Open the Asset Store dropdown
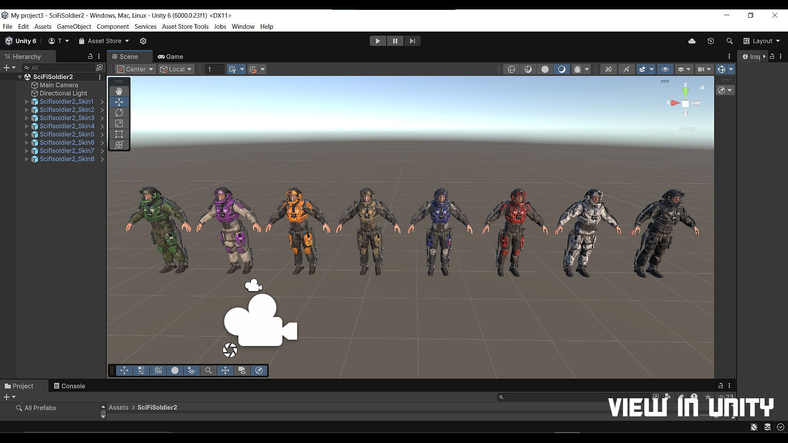 pyautogui.click(x=104, y=41)
